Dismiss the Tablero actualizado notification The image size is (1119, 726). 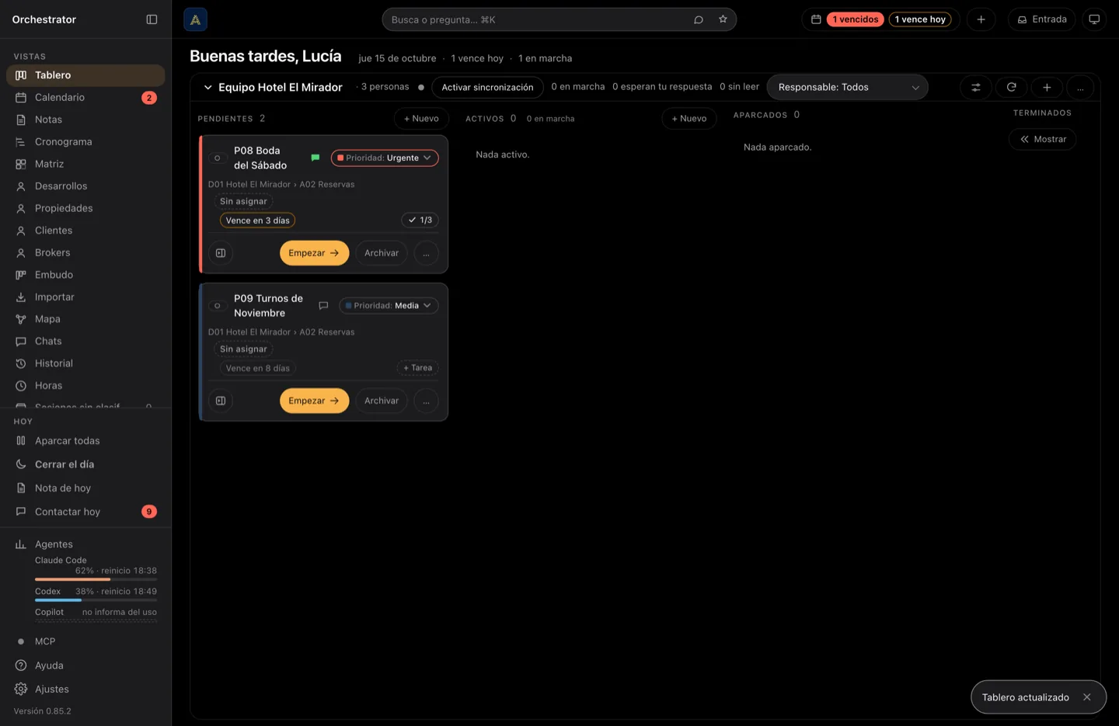[1086, 697]
